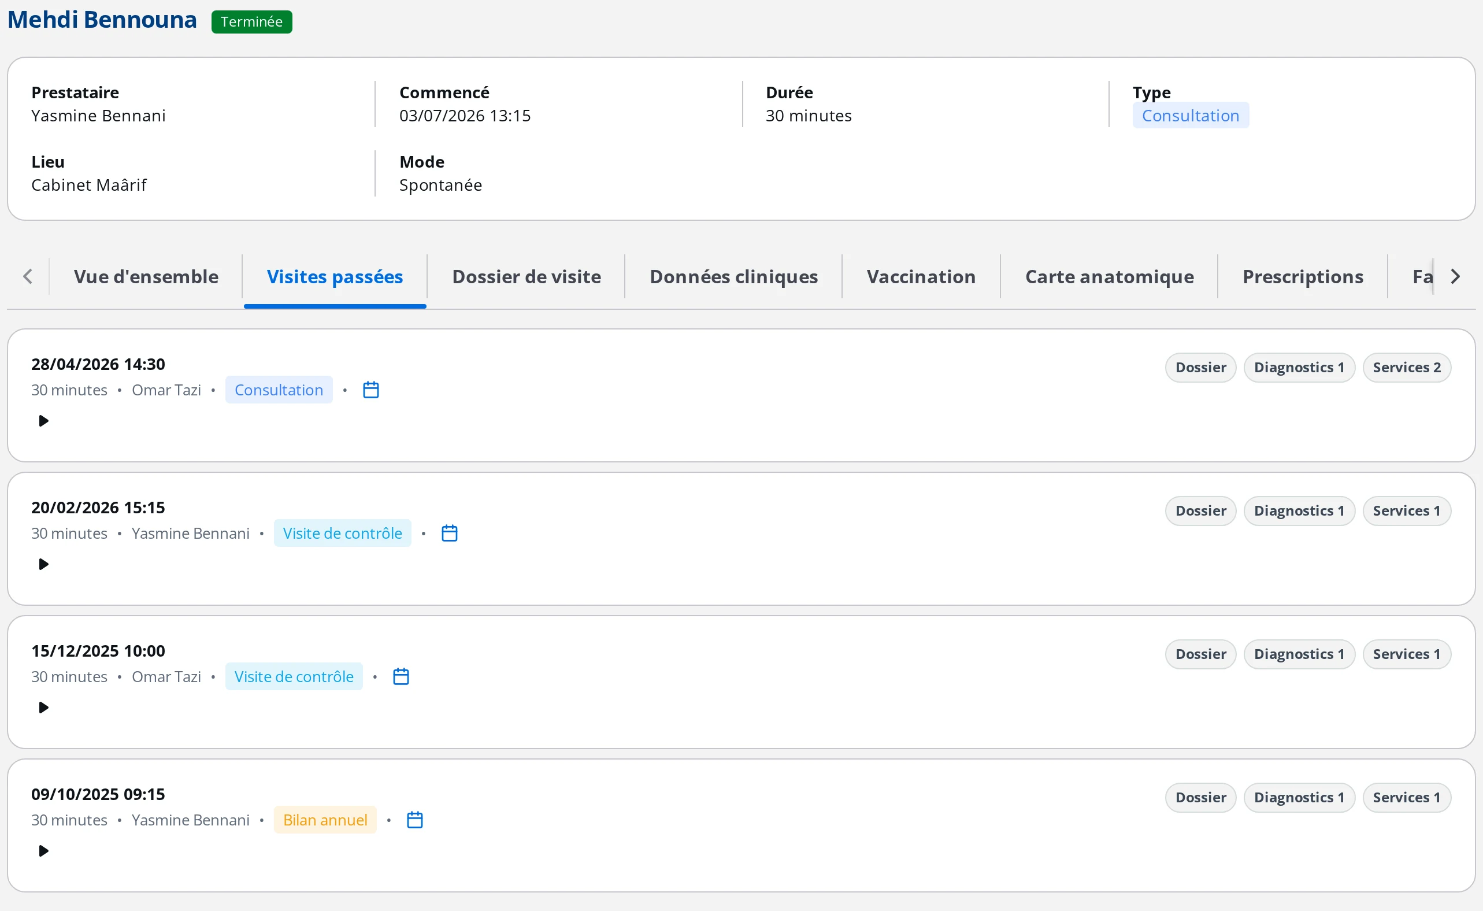The height and width of the screenshot is (911, 1483).
Task: Click the calendar icon for the 20/02/2026 visit
Action: 450,533
